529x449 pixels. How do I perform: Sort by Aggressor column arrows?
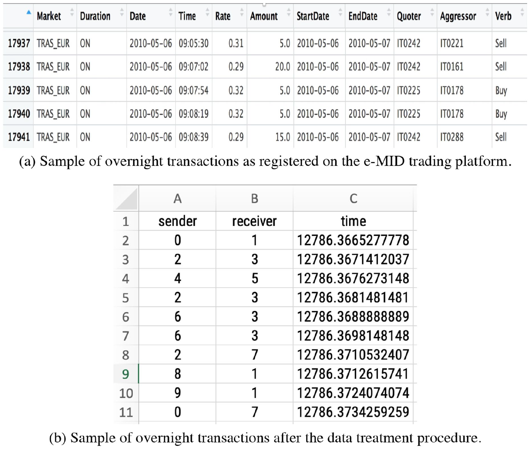(487, 13)
